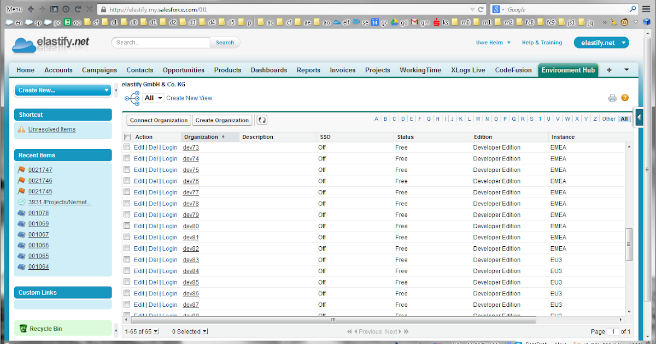Select the dev81 row checkbox
The image size is (656, 344).
click(127, 237)
